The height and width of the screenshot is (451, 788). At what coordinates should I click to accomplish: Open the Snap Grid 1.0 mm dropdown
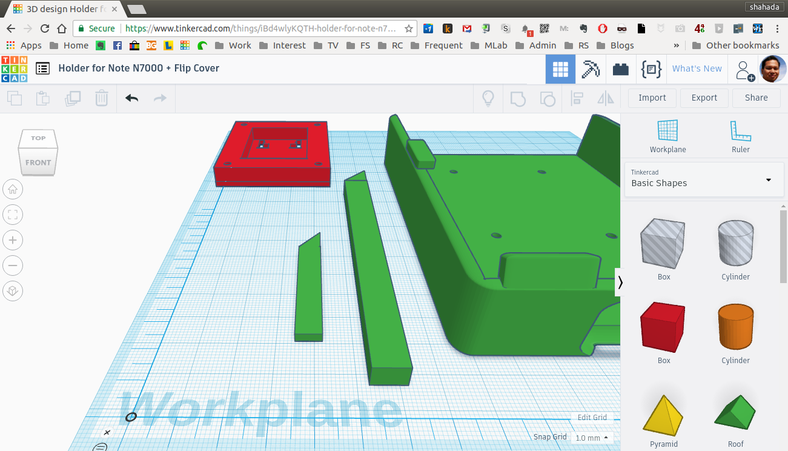pyautogui.click(x=592, y=437)
